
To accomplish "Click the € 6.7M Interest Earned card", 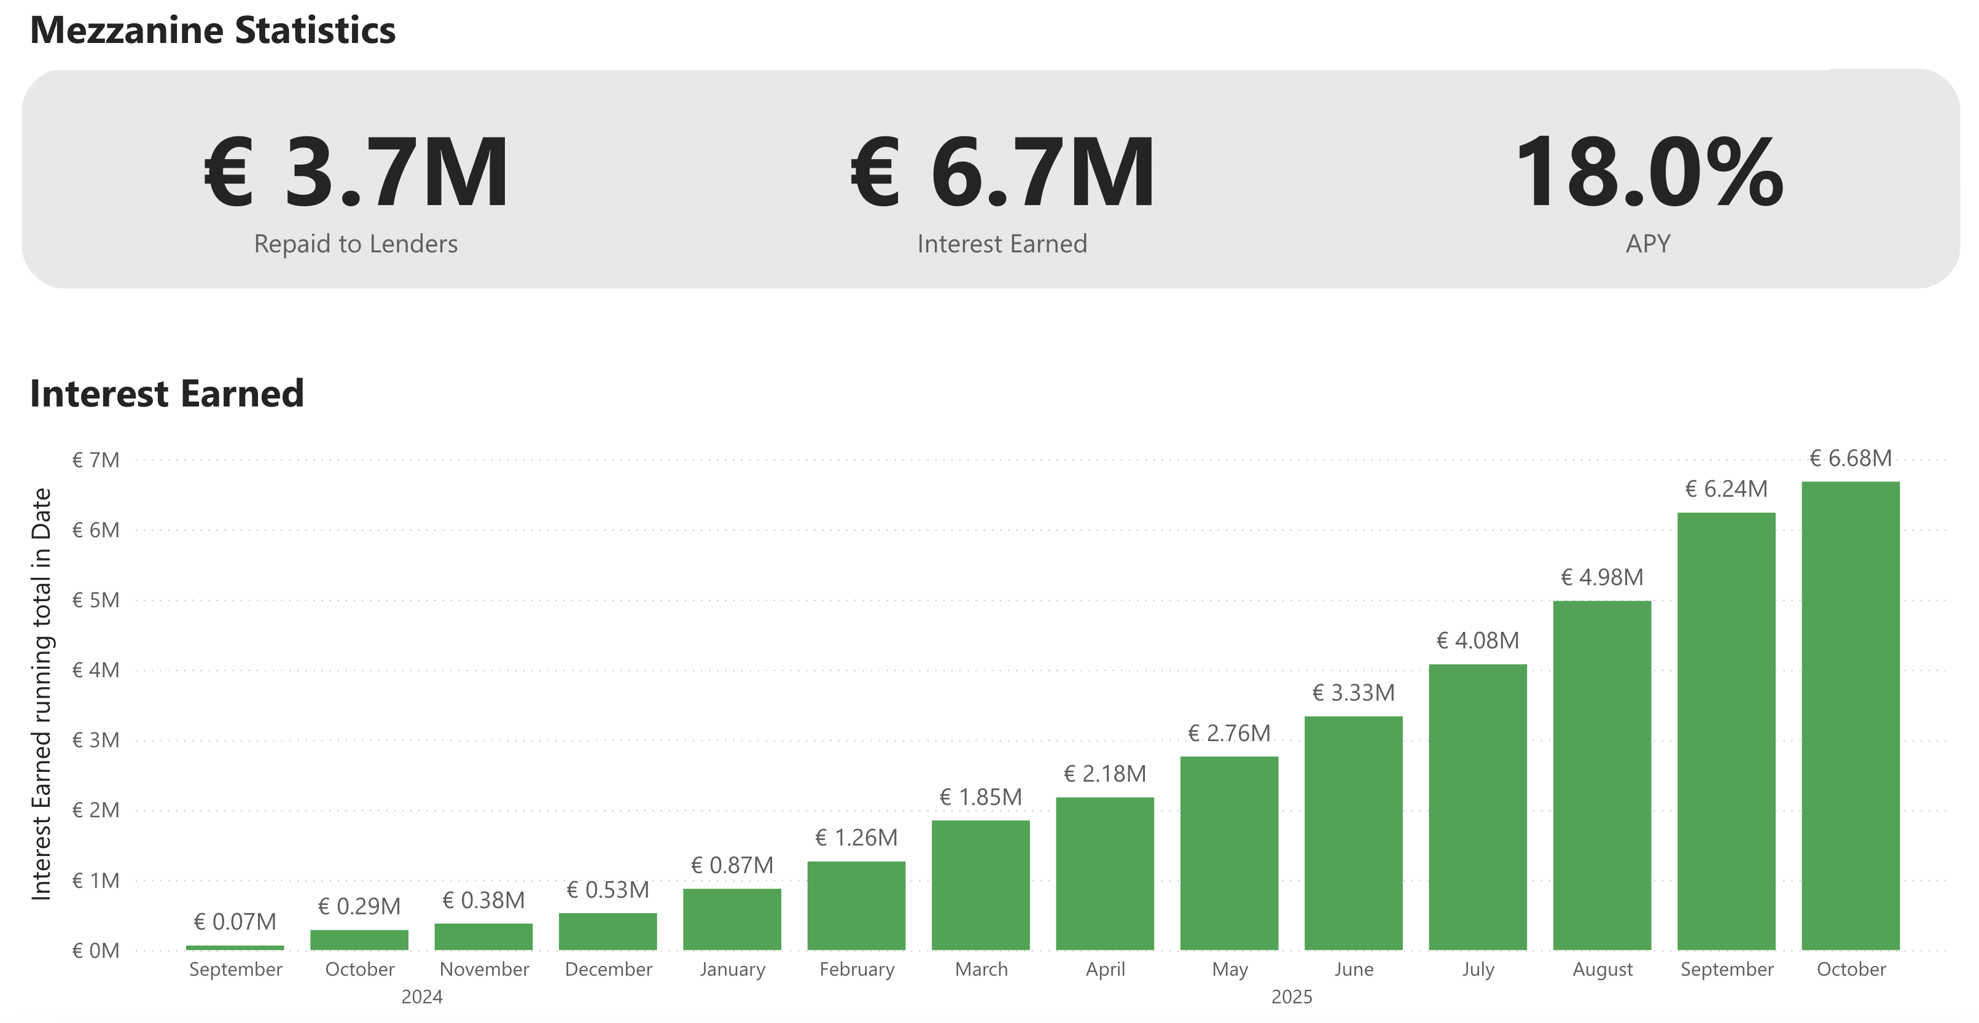I will 1002,173.
